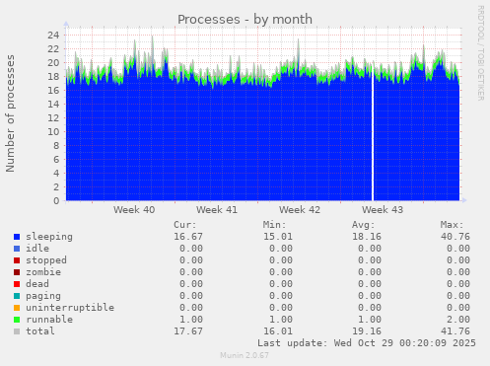
Task: Click sleeping minimum value 15.01
Action: click(278, 237)
